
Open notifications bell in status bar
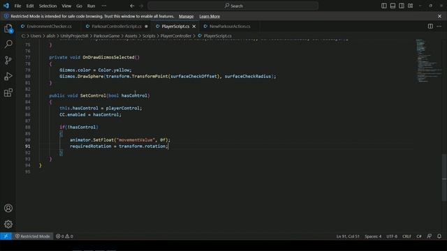(x=439, y=236)
